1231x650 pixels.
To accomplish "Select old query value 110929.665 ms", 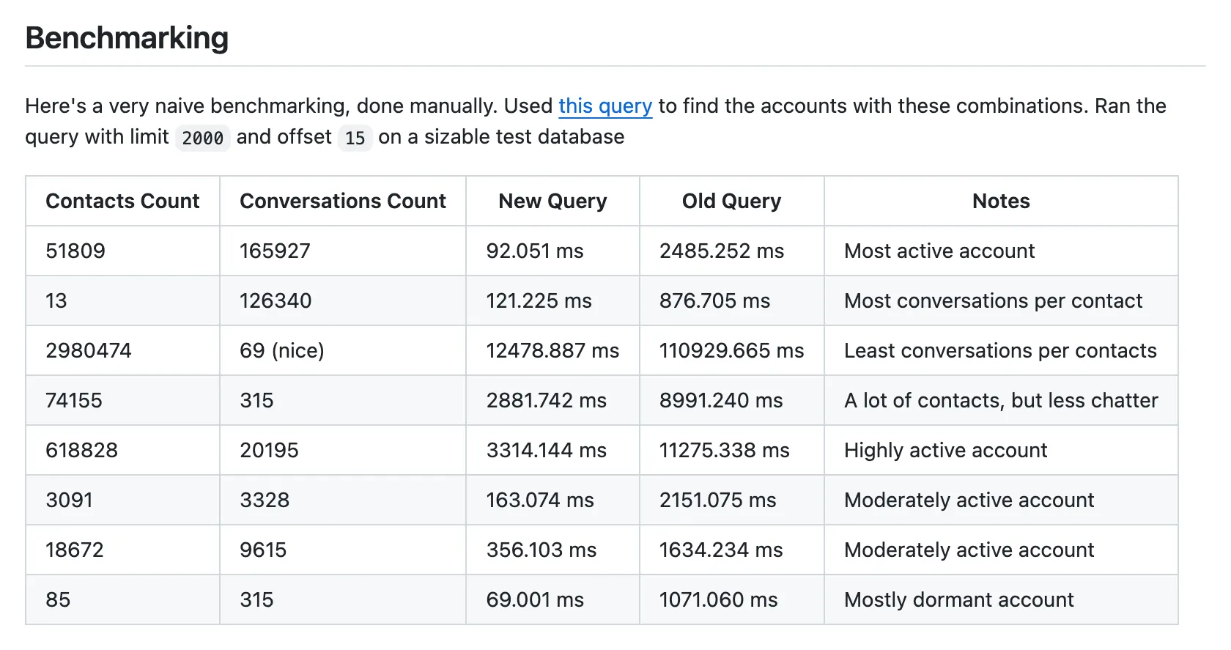I will (x=732, y=350).
